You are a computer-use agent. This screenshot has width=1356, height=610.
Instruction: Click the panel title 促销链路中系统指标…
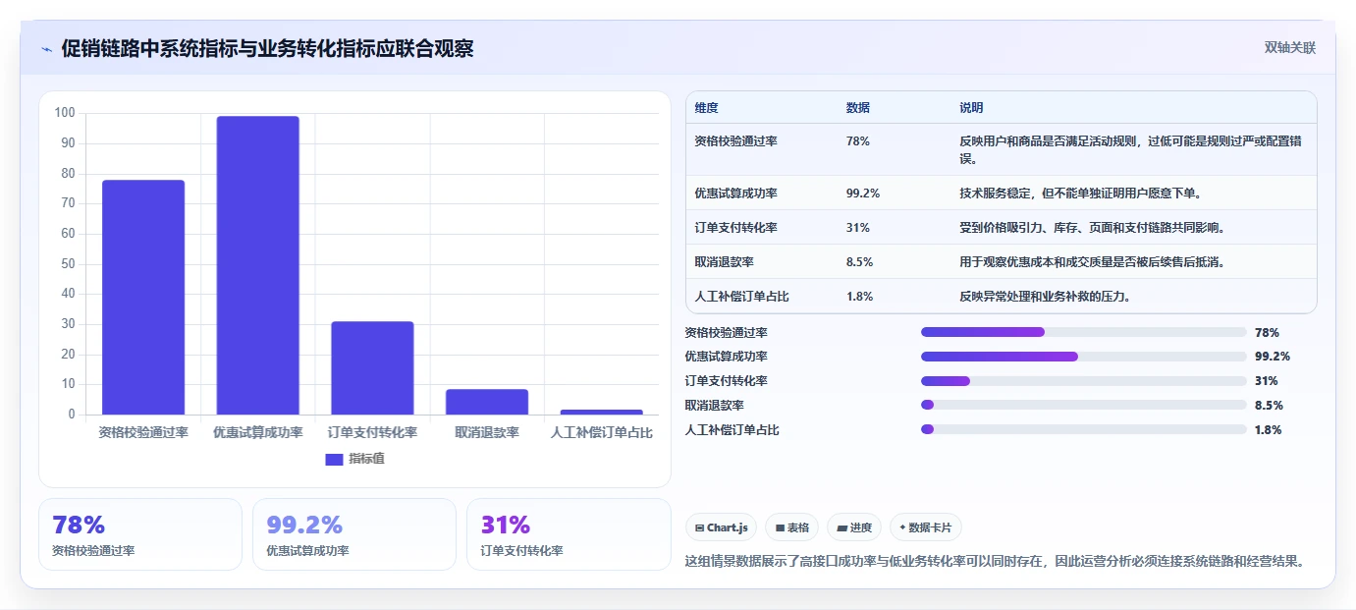pyautogui.click(x=267, y=48)
